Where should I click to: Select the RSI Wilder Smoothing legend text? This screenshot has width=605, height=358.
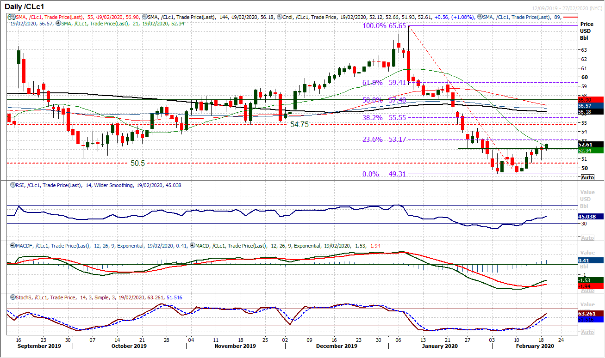coord(99,185)
